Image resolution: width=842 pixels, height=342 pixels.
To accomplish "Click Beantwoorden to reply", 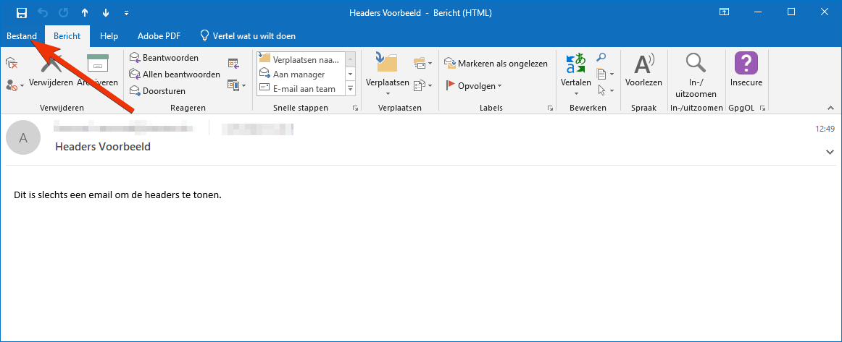I will (x=164, y=57).
